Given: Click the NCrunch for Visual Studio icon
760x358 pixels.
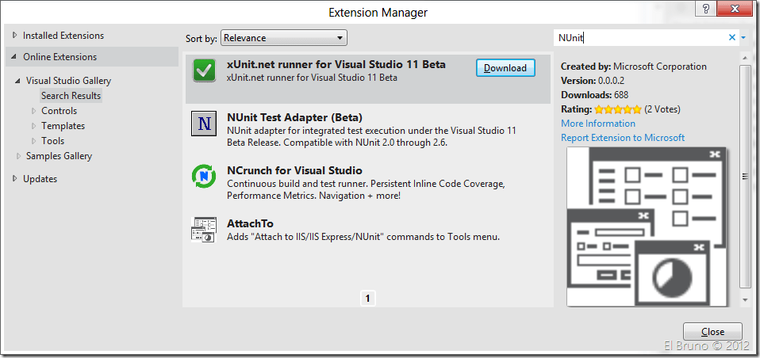Looking at the screenshot, I should click(x=204, y=176).
